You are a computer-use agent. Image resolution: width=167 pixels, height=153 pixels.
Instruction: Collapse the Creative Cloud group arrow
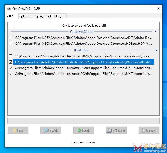[156, 32]
